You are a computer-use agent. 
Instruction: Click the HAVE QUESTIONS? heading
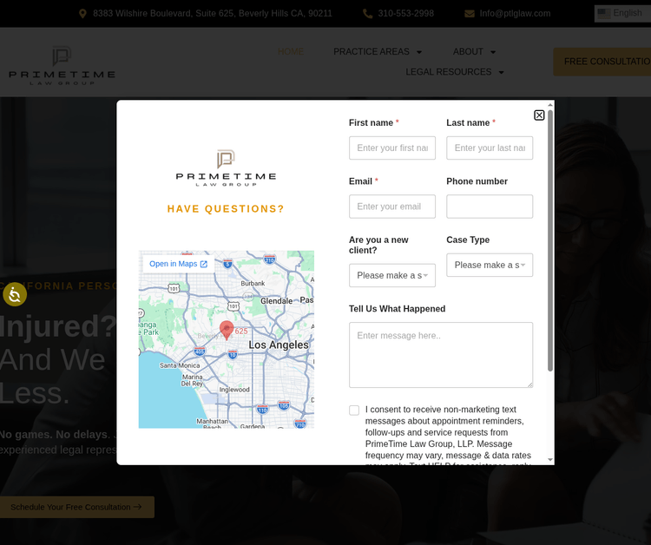pyautogui.click(x=226, y=209)
